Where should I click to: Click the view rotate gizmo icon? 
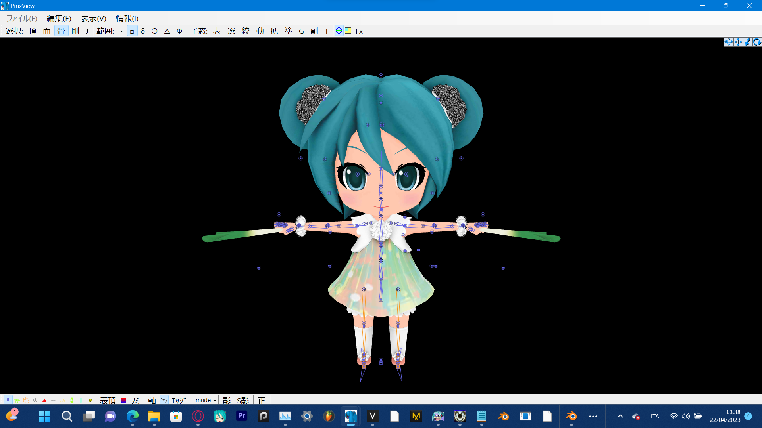click(728, 42)
